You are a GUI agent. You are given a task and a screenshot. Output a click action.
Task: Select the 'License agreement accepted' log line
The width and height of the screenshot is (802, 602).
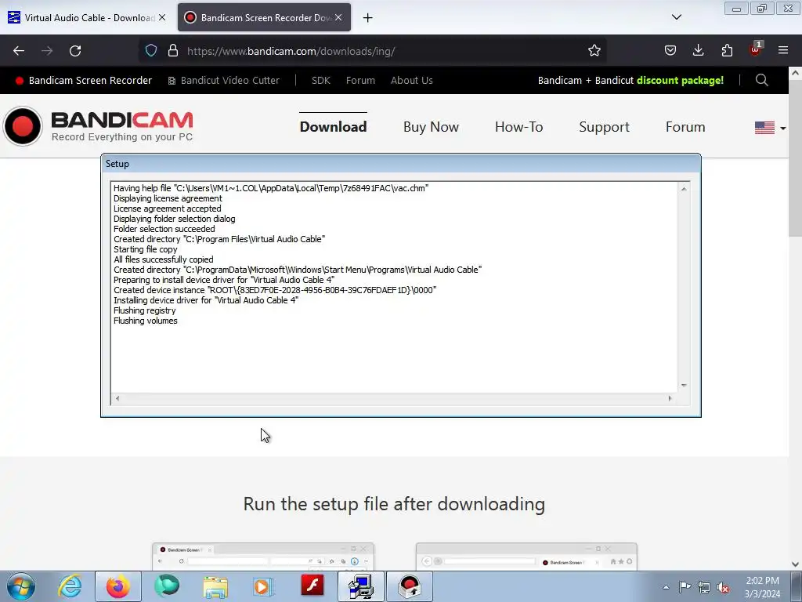(168, 209)
